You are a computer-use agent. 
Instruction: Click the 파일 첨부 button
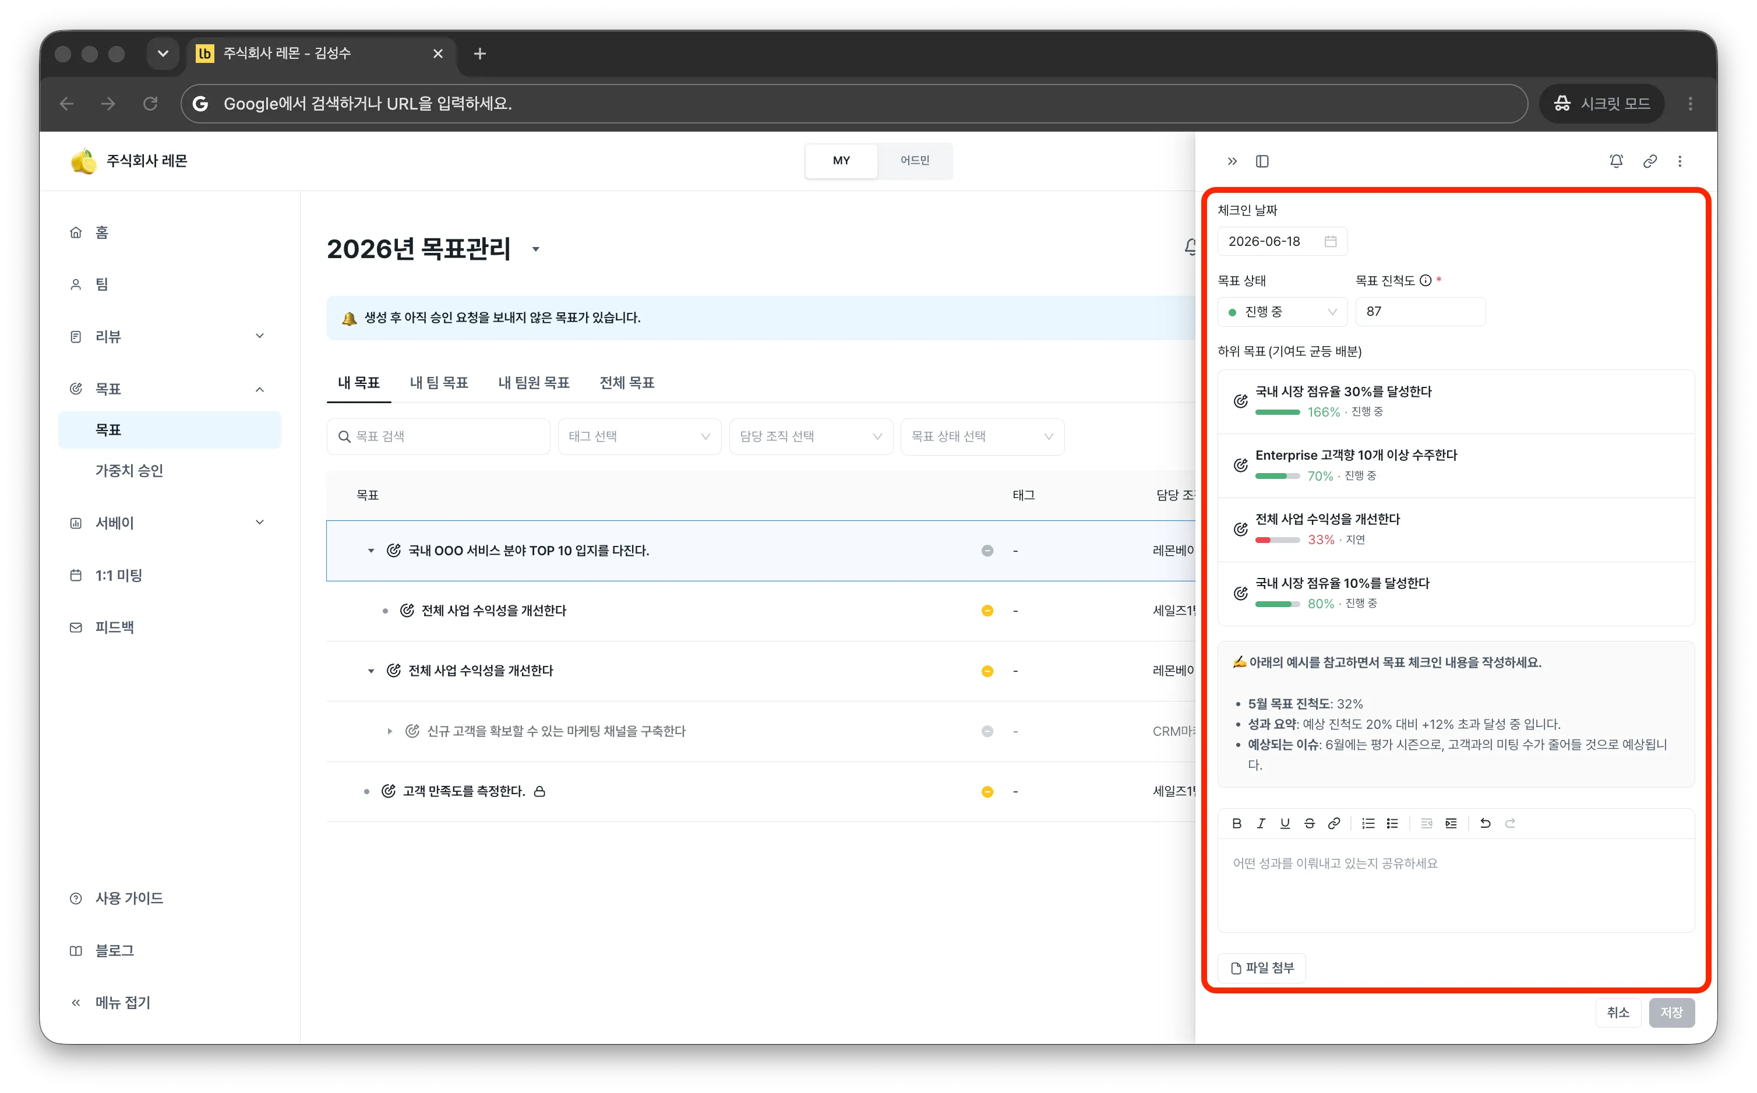1262,968
